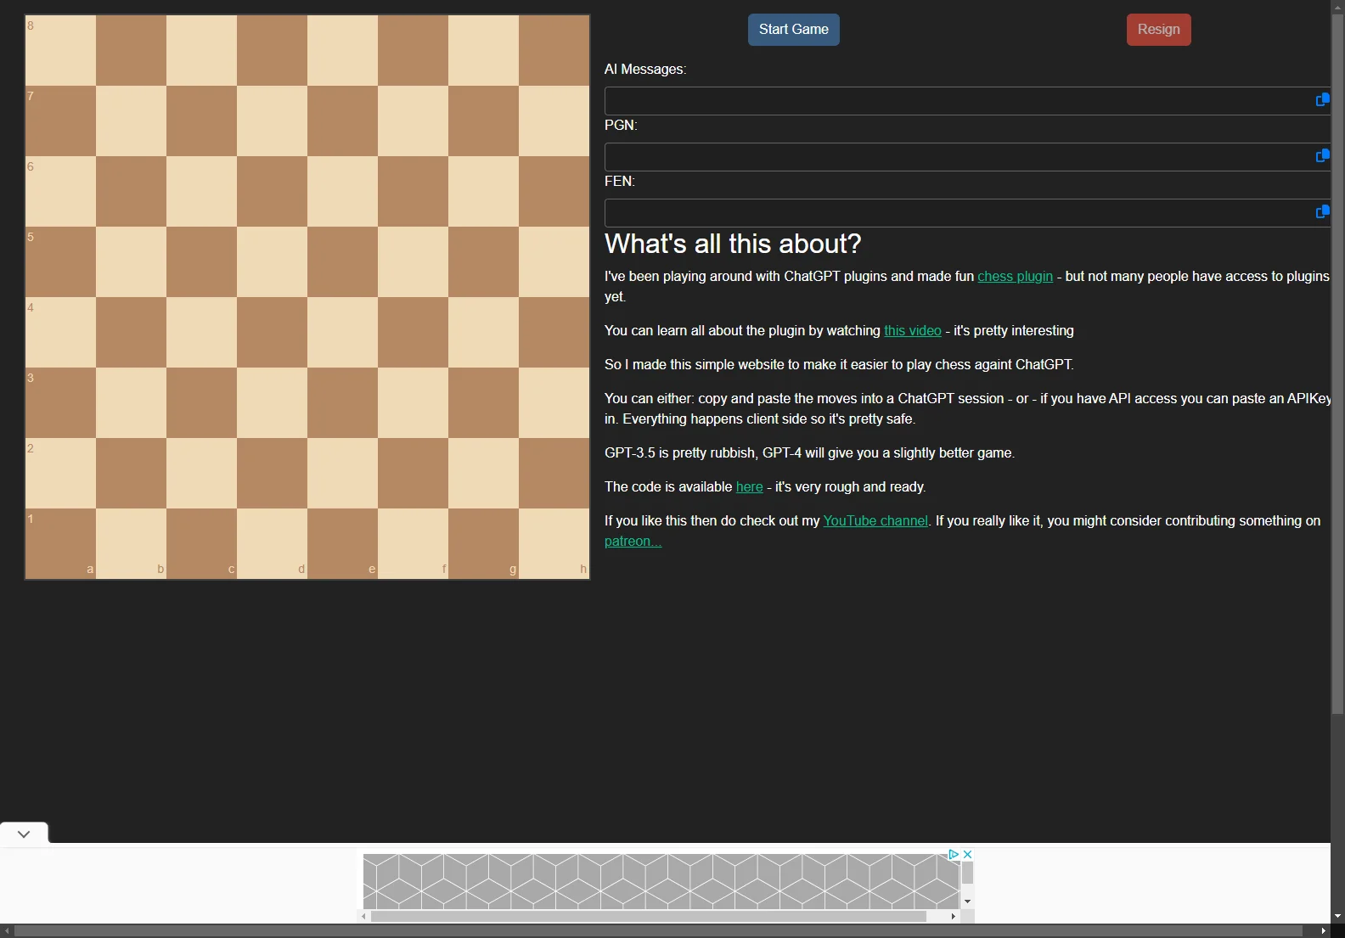Open the chess plugin link
The height and width of the screenshot is (938, 1345).
tap(1015, 277)
